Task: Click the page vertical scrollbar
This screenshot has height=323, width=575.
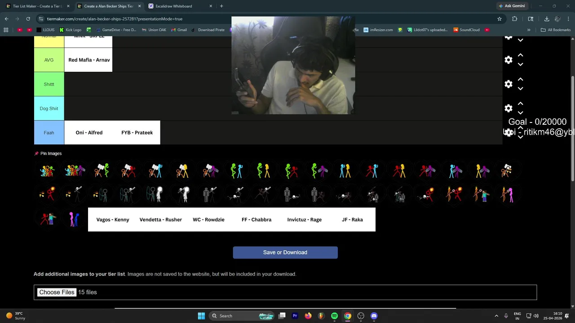Action: tap(572, 128)
